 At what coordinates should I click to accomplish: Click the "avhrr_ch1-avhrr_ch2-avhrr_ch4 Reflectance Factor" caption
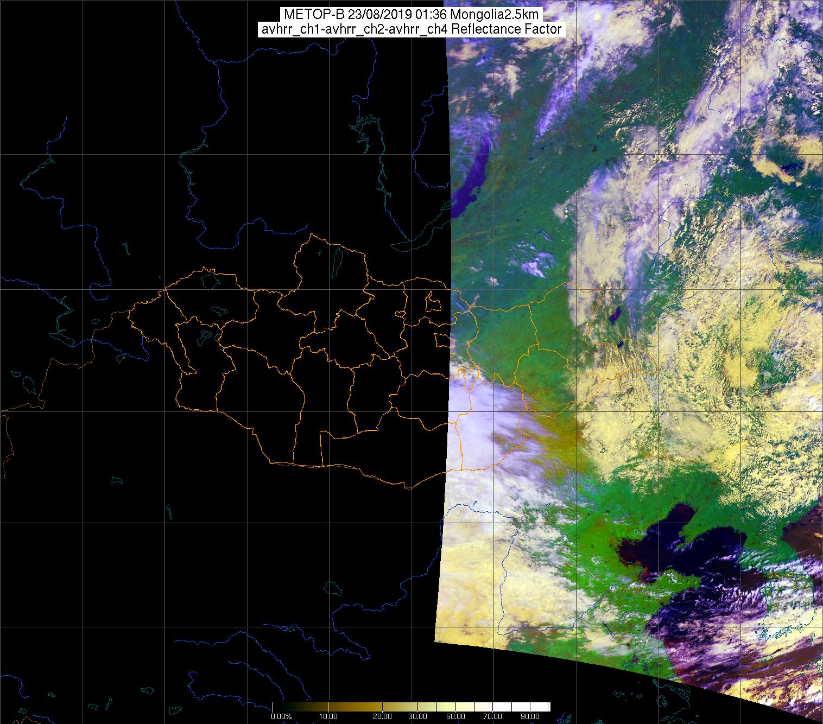pyautogui.click(x=411, y=29)
